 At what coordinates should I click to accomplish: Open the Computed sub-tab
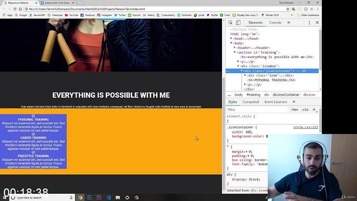click(x=250, y=102)
